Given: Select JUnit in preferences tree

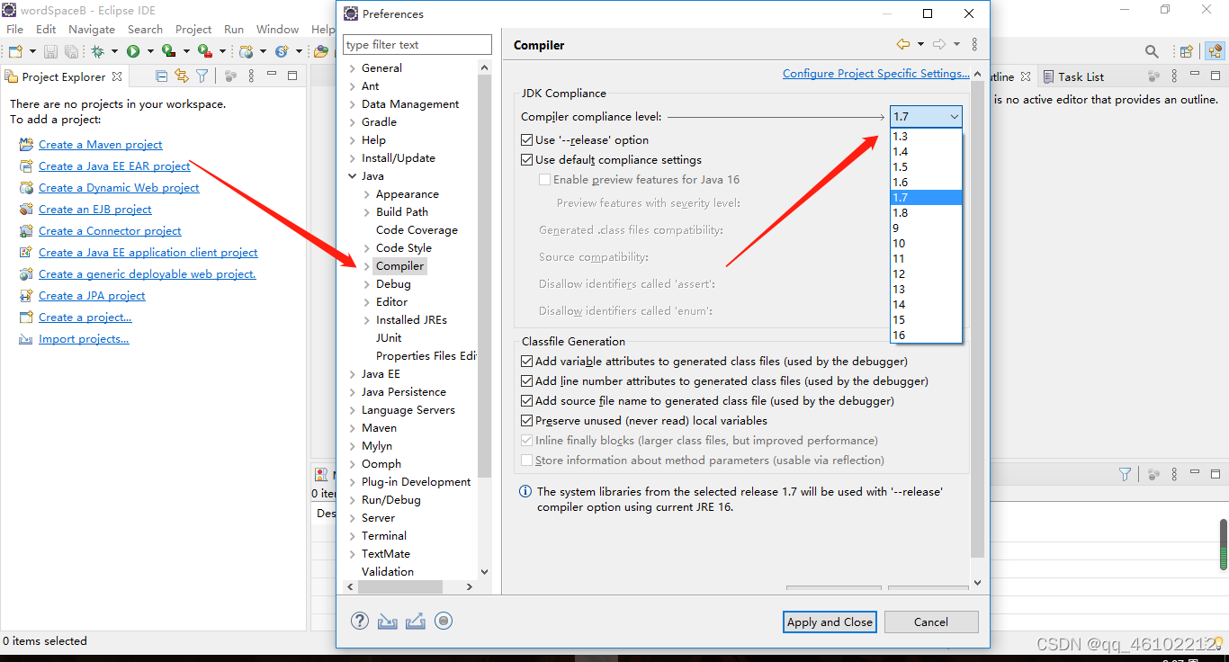Looking at the screenshot, I should coord(389,338).
